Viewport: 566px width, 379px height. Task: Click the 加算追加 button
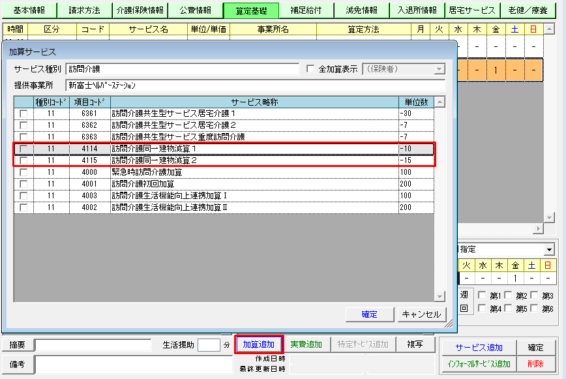click(259, 344)
